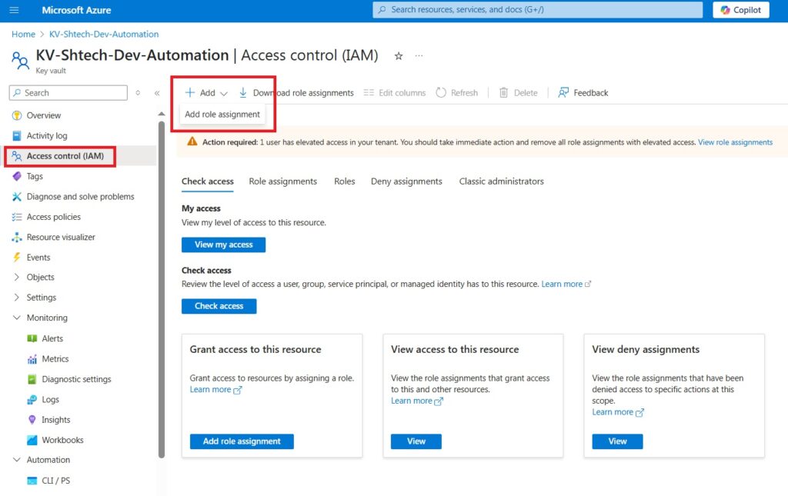The width and height of the screenshot is (788, 496).
Task: Switch to the Role assignments tab
Action: point(282,181)
